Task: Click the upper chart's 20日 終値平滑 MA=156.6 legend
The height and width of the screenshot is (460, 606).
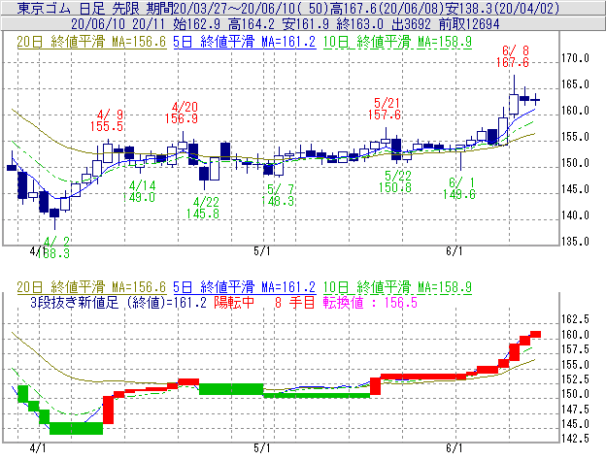Action: (91, 42)
